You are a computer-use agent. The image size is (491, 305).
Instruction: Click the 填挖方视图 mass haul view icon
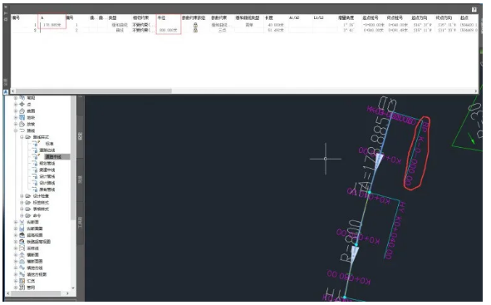coord(22,274)
